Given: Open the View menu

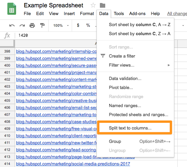Looking at the screenshot, I should (54, 14).
